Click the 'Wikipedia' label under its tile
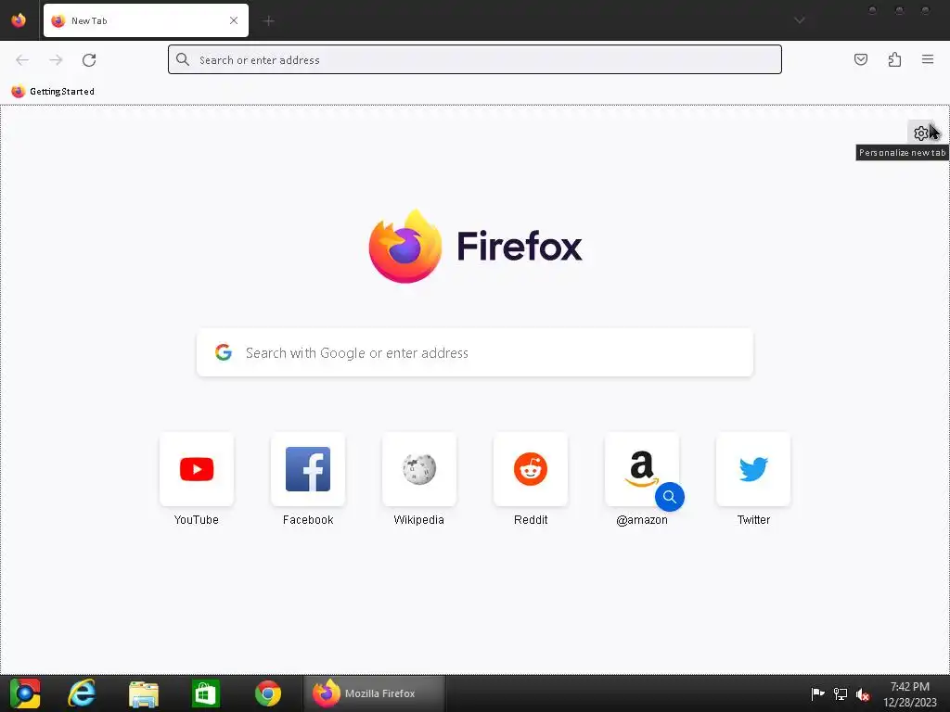The width and height of the screenshot is (950, 712). (419, 519)
